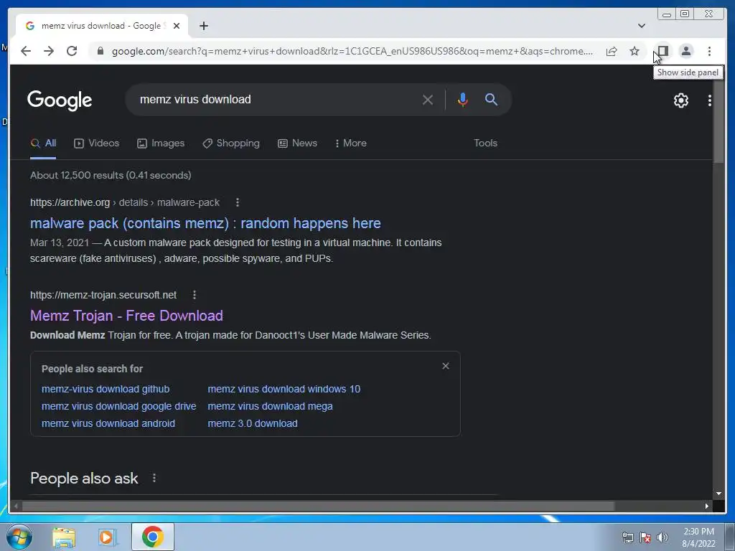
Task: Launch Windows Media Player from taskbar
Action: 108,537
